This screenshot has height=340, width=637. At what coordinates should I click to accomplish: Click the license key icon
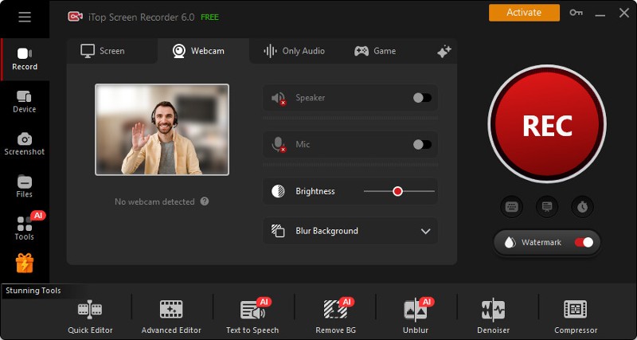pyautogui.click(x=576, y=13)
